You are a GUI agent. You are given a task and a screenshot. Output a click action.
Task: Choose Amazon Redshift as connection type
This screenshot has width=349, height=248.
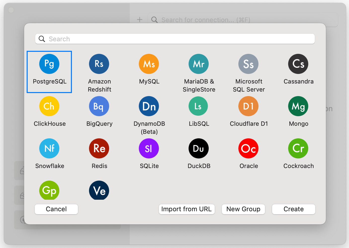coord(99,64)
